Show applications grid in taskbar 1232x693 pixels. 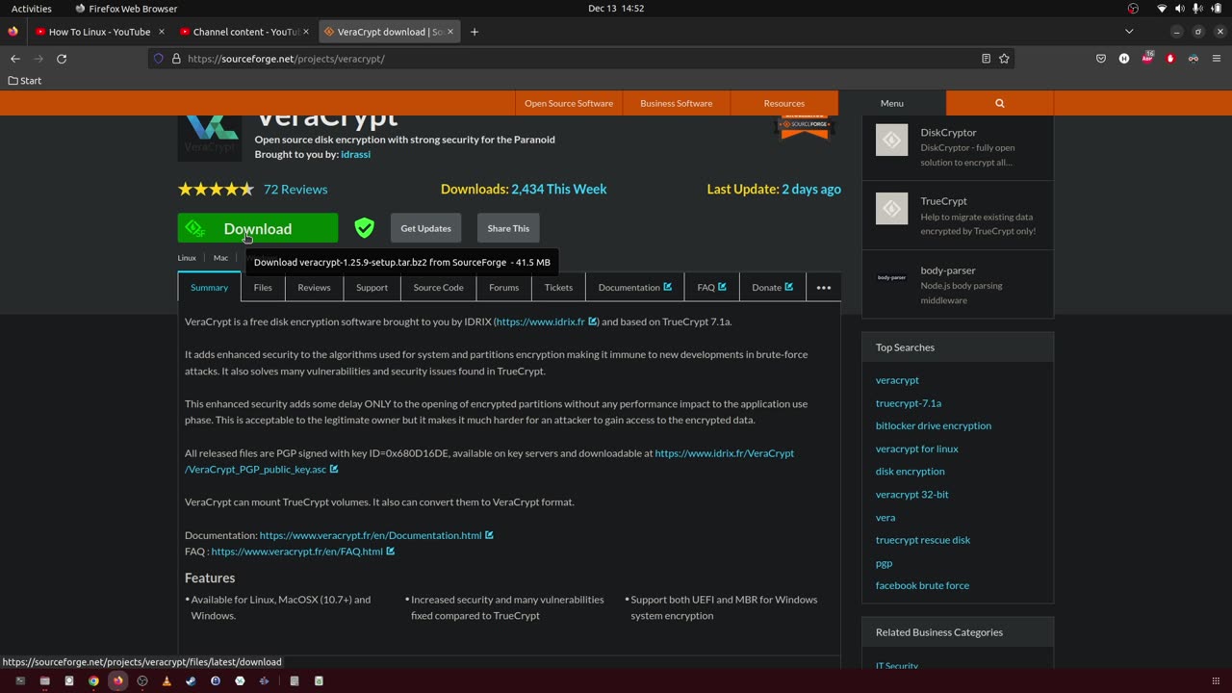tap(1216, 680)
